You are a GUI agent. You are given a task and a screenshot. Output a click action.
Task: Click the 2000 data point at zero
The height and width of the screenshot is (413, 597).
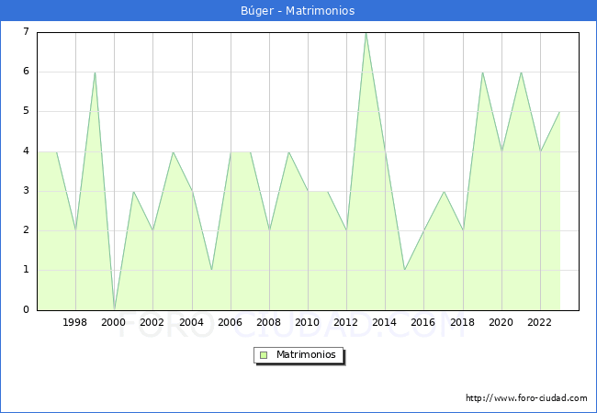(x=114, y=308)
